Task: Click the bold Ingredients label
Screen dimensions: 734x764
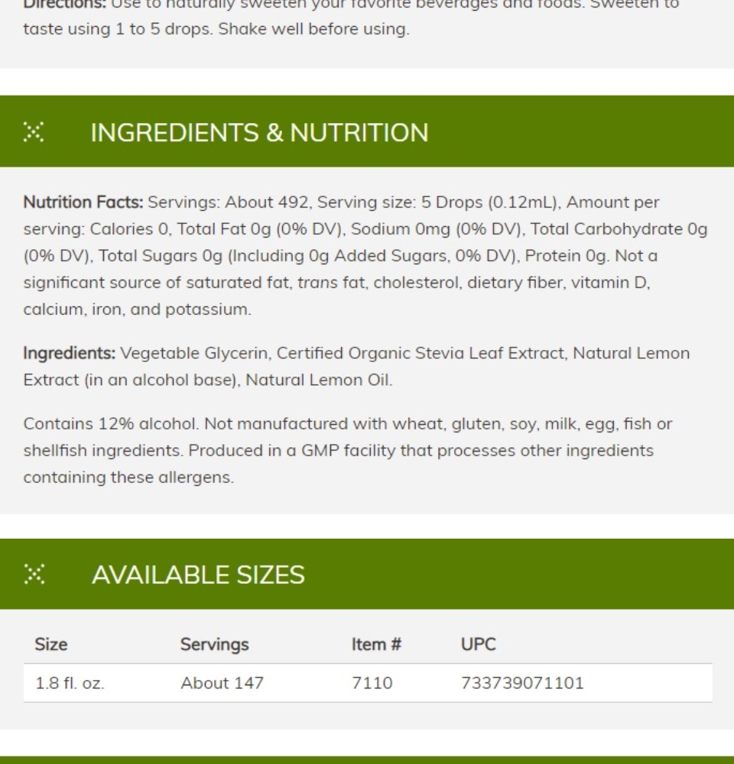Action: [70, 353]
